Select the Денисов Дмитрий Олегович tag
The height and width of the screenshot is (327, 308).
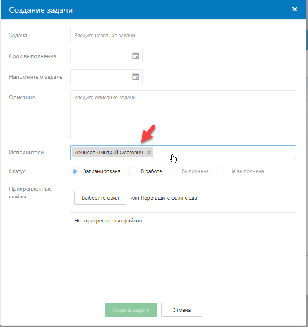[x=109, y=153]
